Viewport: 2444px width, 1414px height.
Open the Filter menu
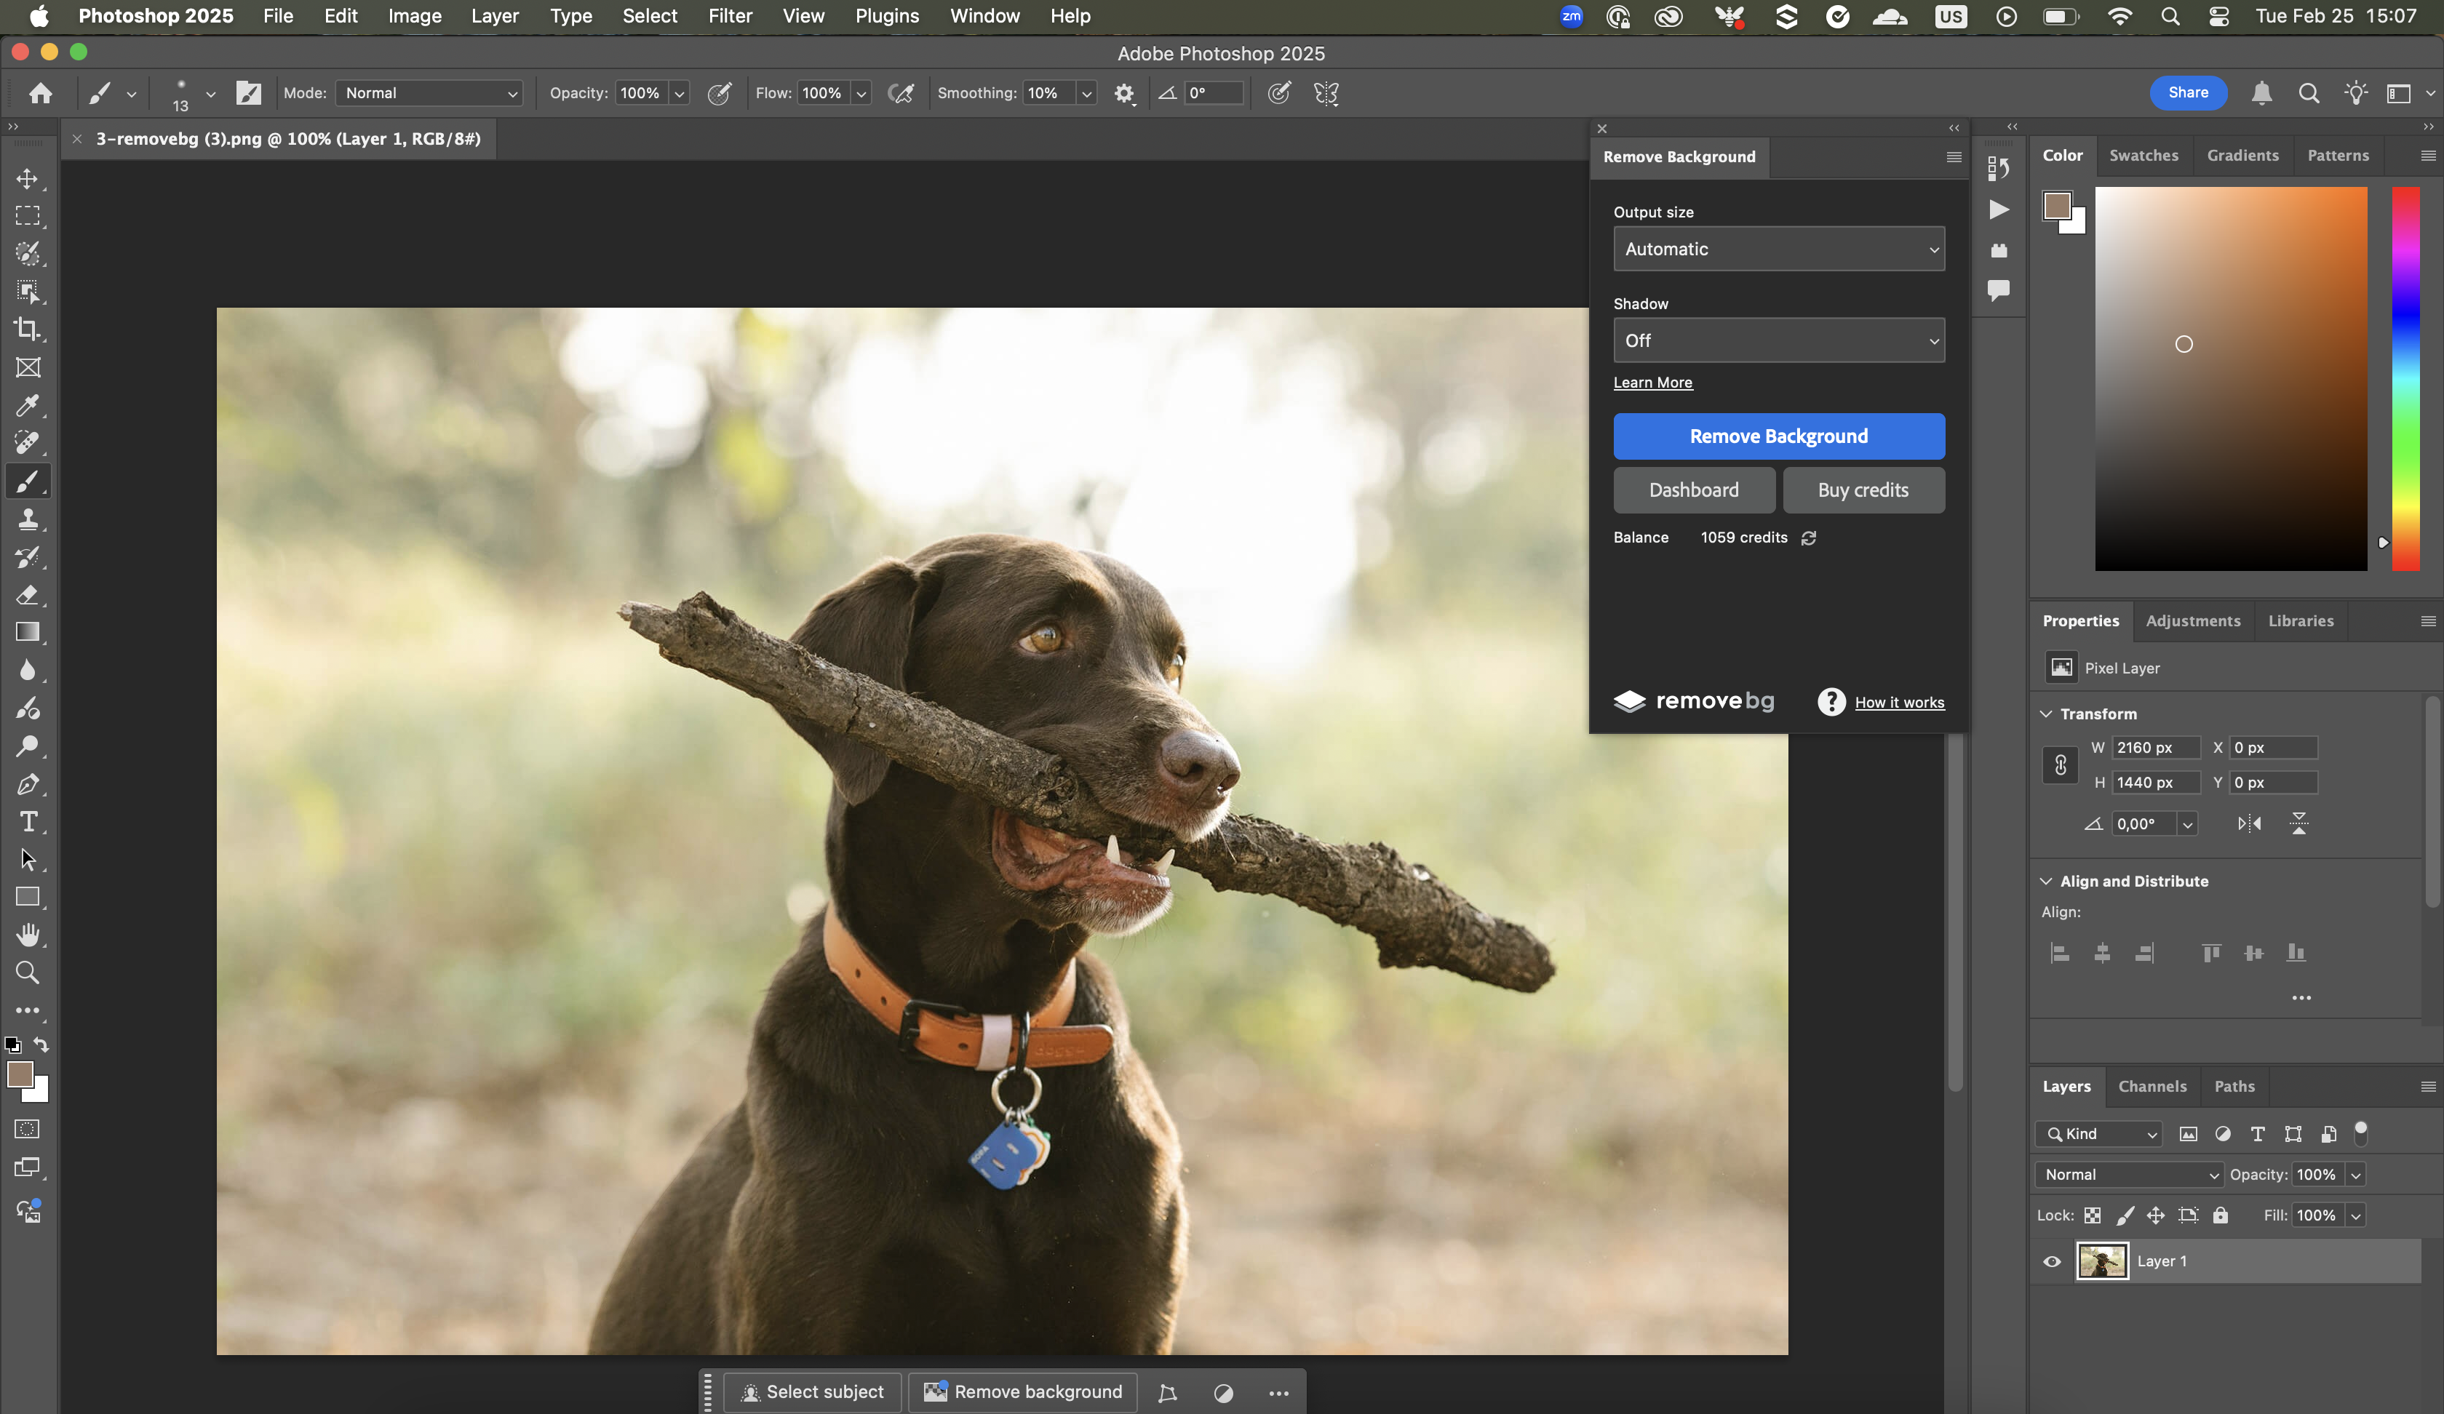click(x=729, y=15)
